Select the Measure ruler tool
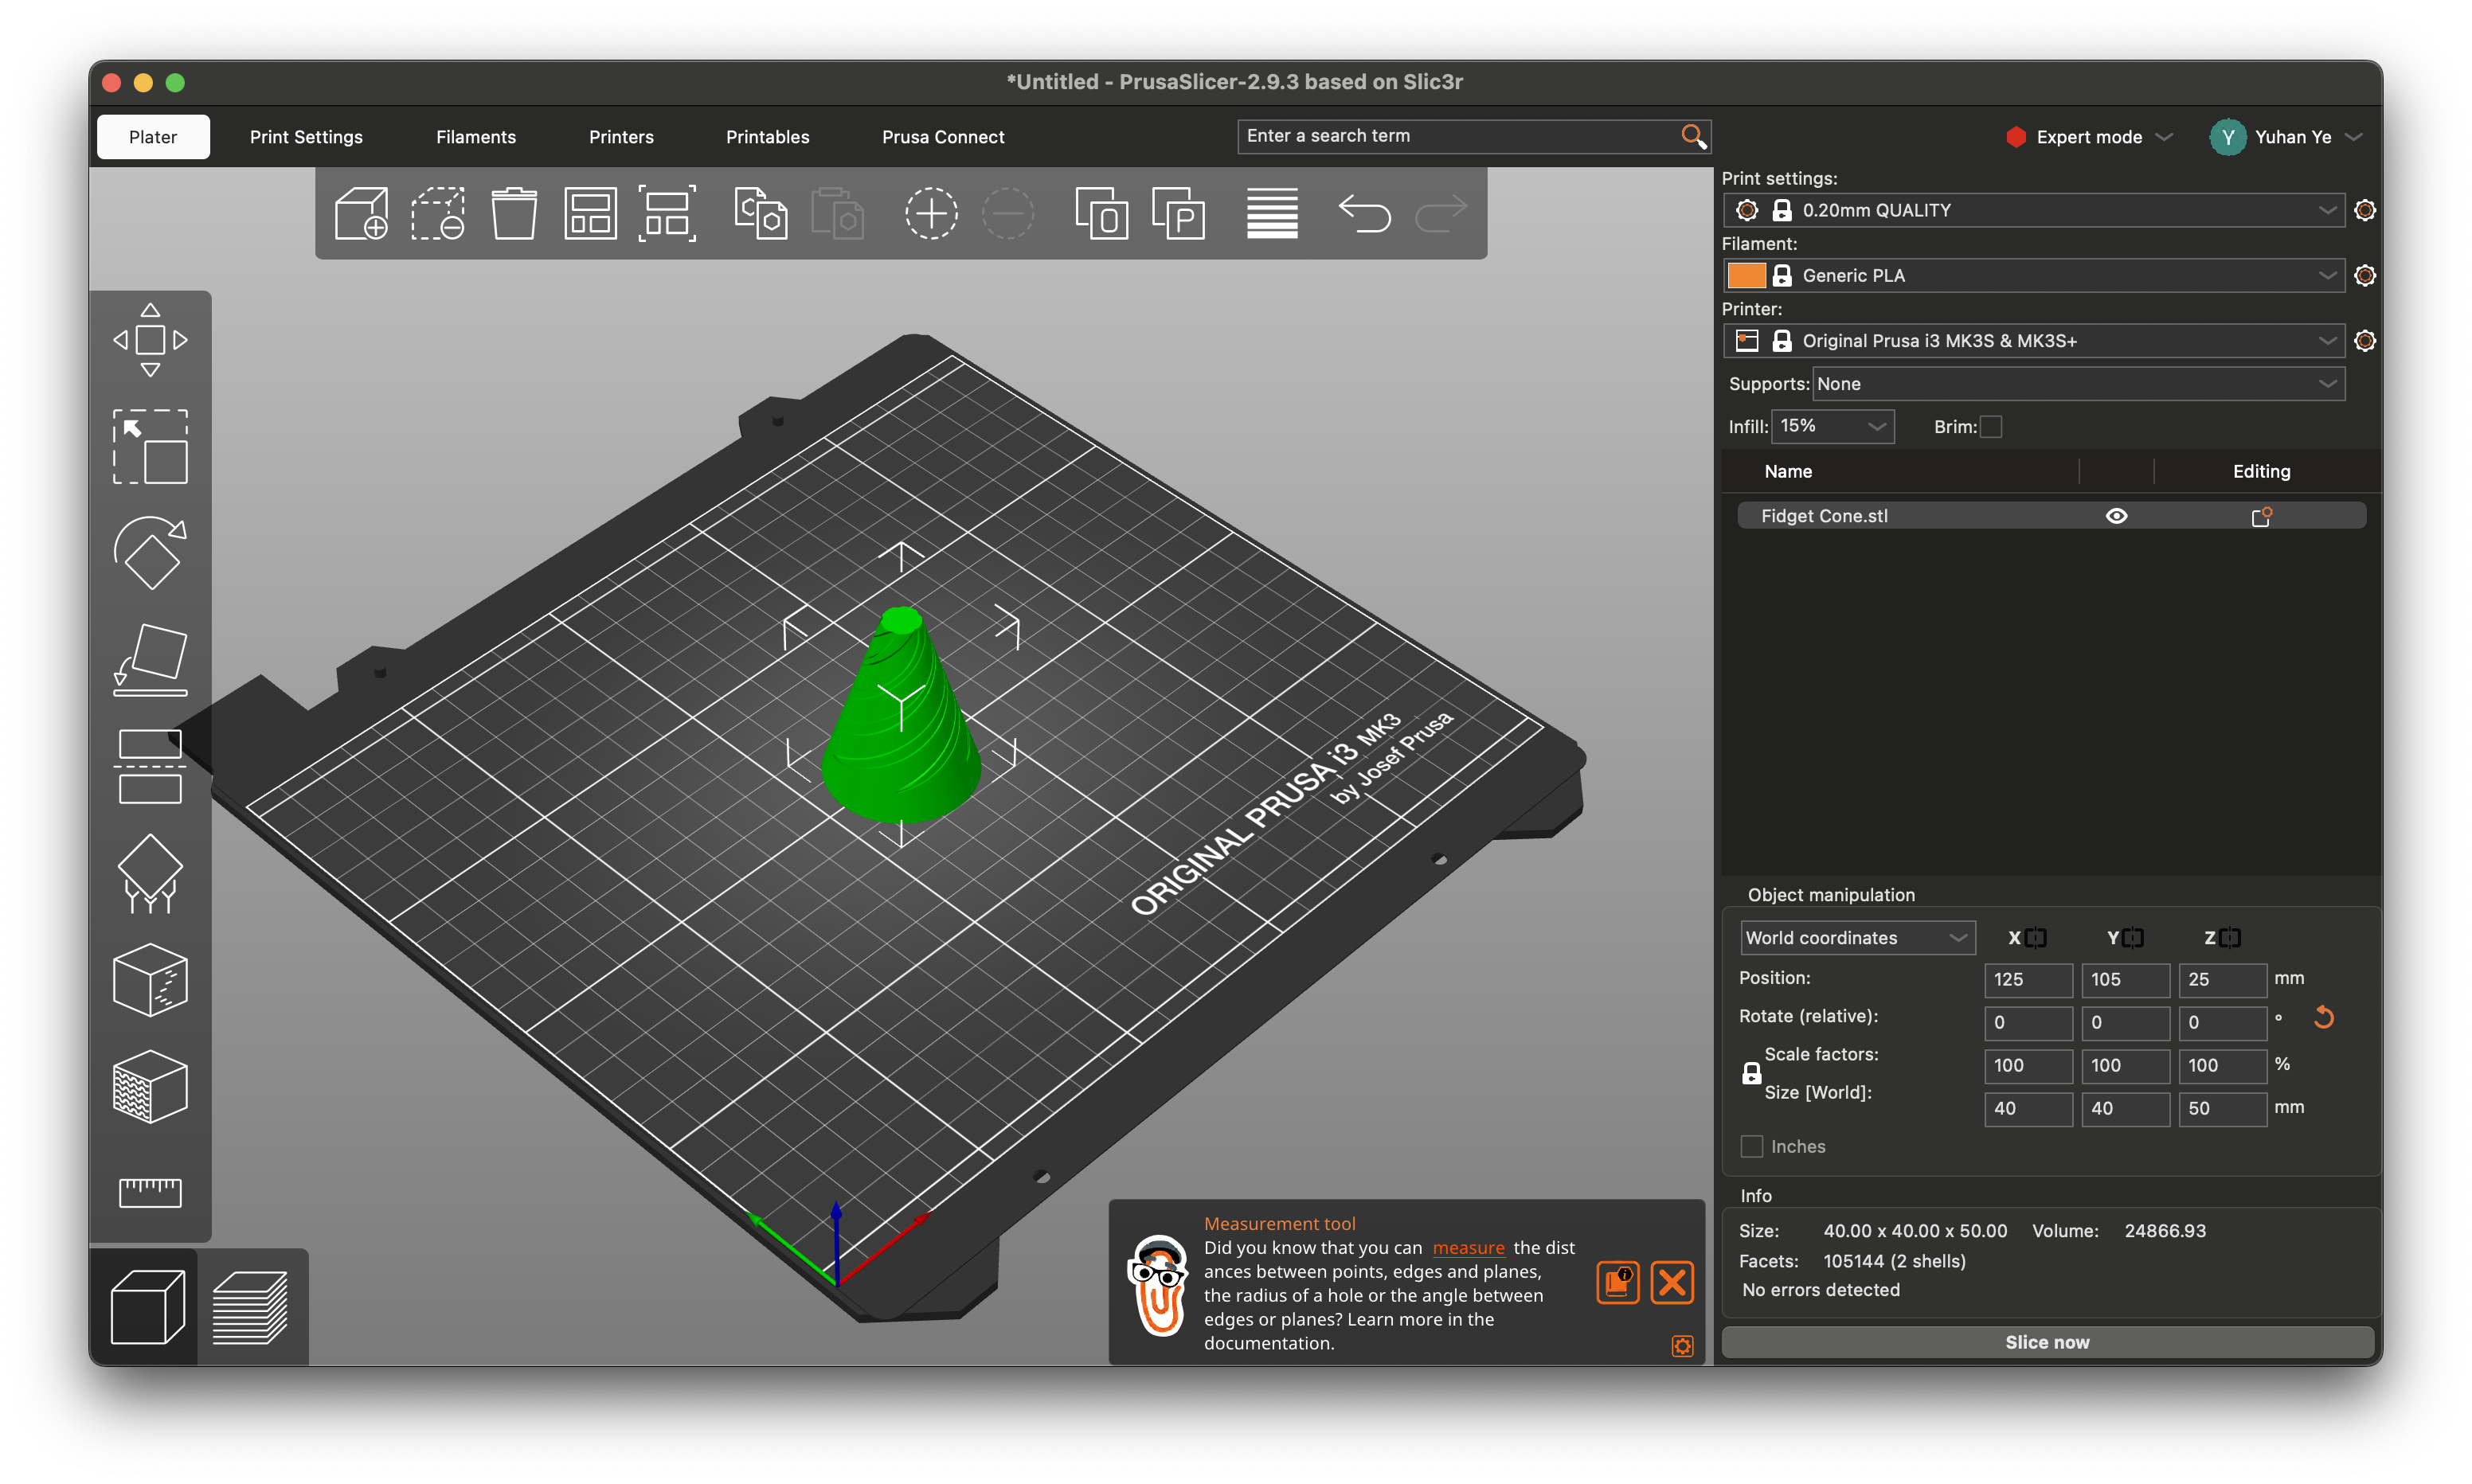Image resolution: width=2472 pixels, height=1484 pixels. pos(150,1192)
